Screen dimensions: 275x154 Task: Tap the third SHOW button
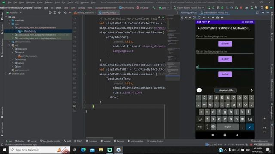pyautogui.click(x=225, y=74)
